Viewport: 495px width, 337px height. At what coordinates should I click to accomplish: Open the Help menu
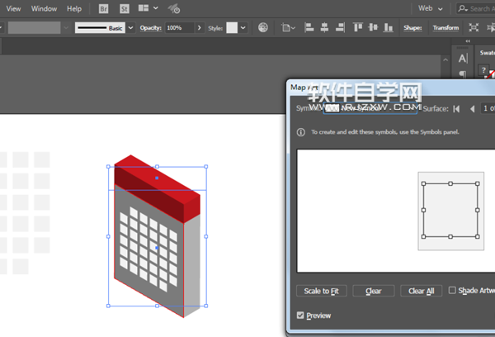[74, 8]
